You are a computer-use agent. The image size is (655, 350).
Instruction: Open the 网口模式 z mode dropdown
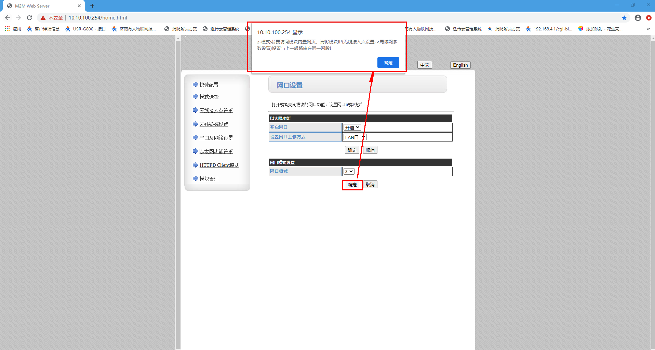tap(349, 171)
